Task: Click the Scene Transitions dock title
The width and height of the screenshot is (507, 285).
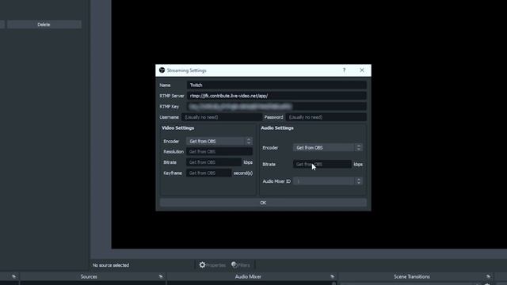Action: [412, 276]
